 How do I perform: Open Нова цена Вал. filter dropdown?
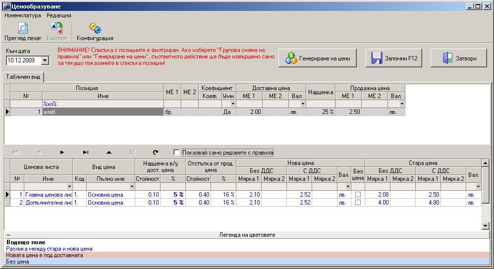pos(348,186)
